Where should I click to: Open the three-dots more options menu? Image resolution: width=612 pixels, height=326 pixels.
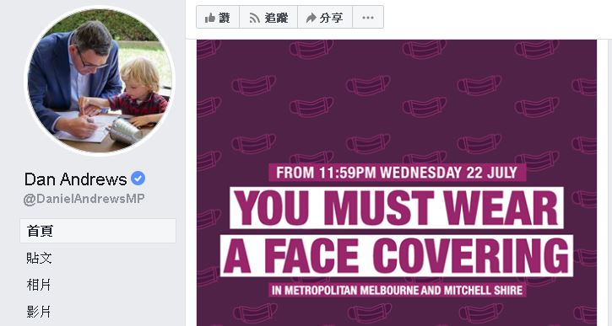(368, 17)
